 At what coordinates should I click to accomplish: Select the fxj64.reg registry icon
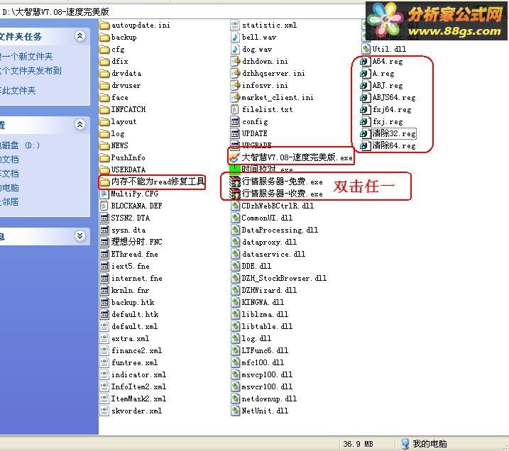[365, 110]
